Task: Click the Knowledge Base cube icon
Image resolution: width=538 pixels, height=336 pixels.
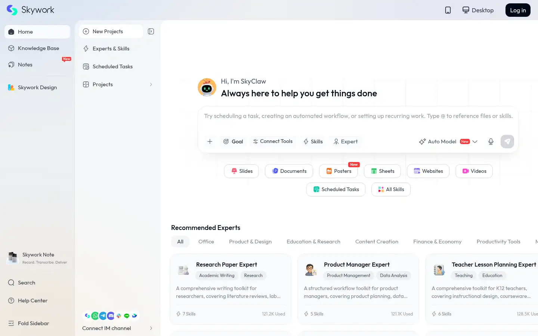Action: (11, 48)
